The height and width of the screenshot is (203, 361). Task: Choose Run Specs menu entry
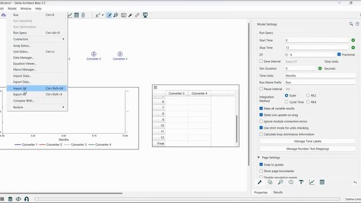[x=37, y=33]
